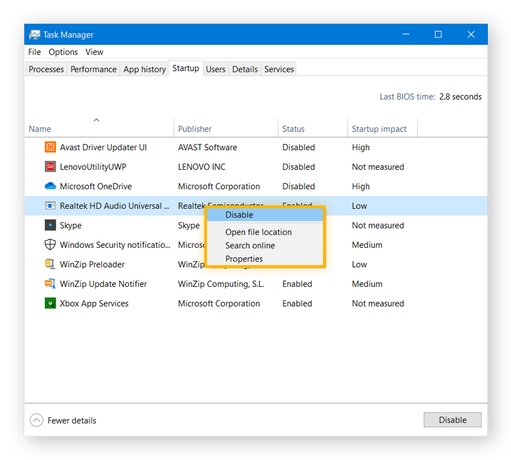The image size is (511, 460).
Task: Select the Avast Driver Updater UI name
Action: pyautogui.click(x=103, y=148)
